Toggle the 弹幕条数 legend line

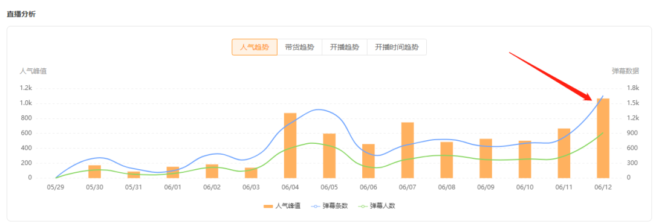[x=329, y=206]
